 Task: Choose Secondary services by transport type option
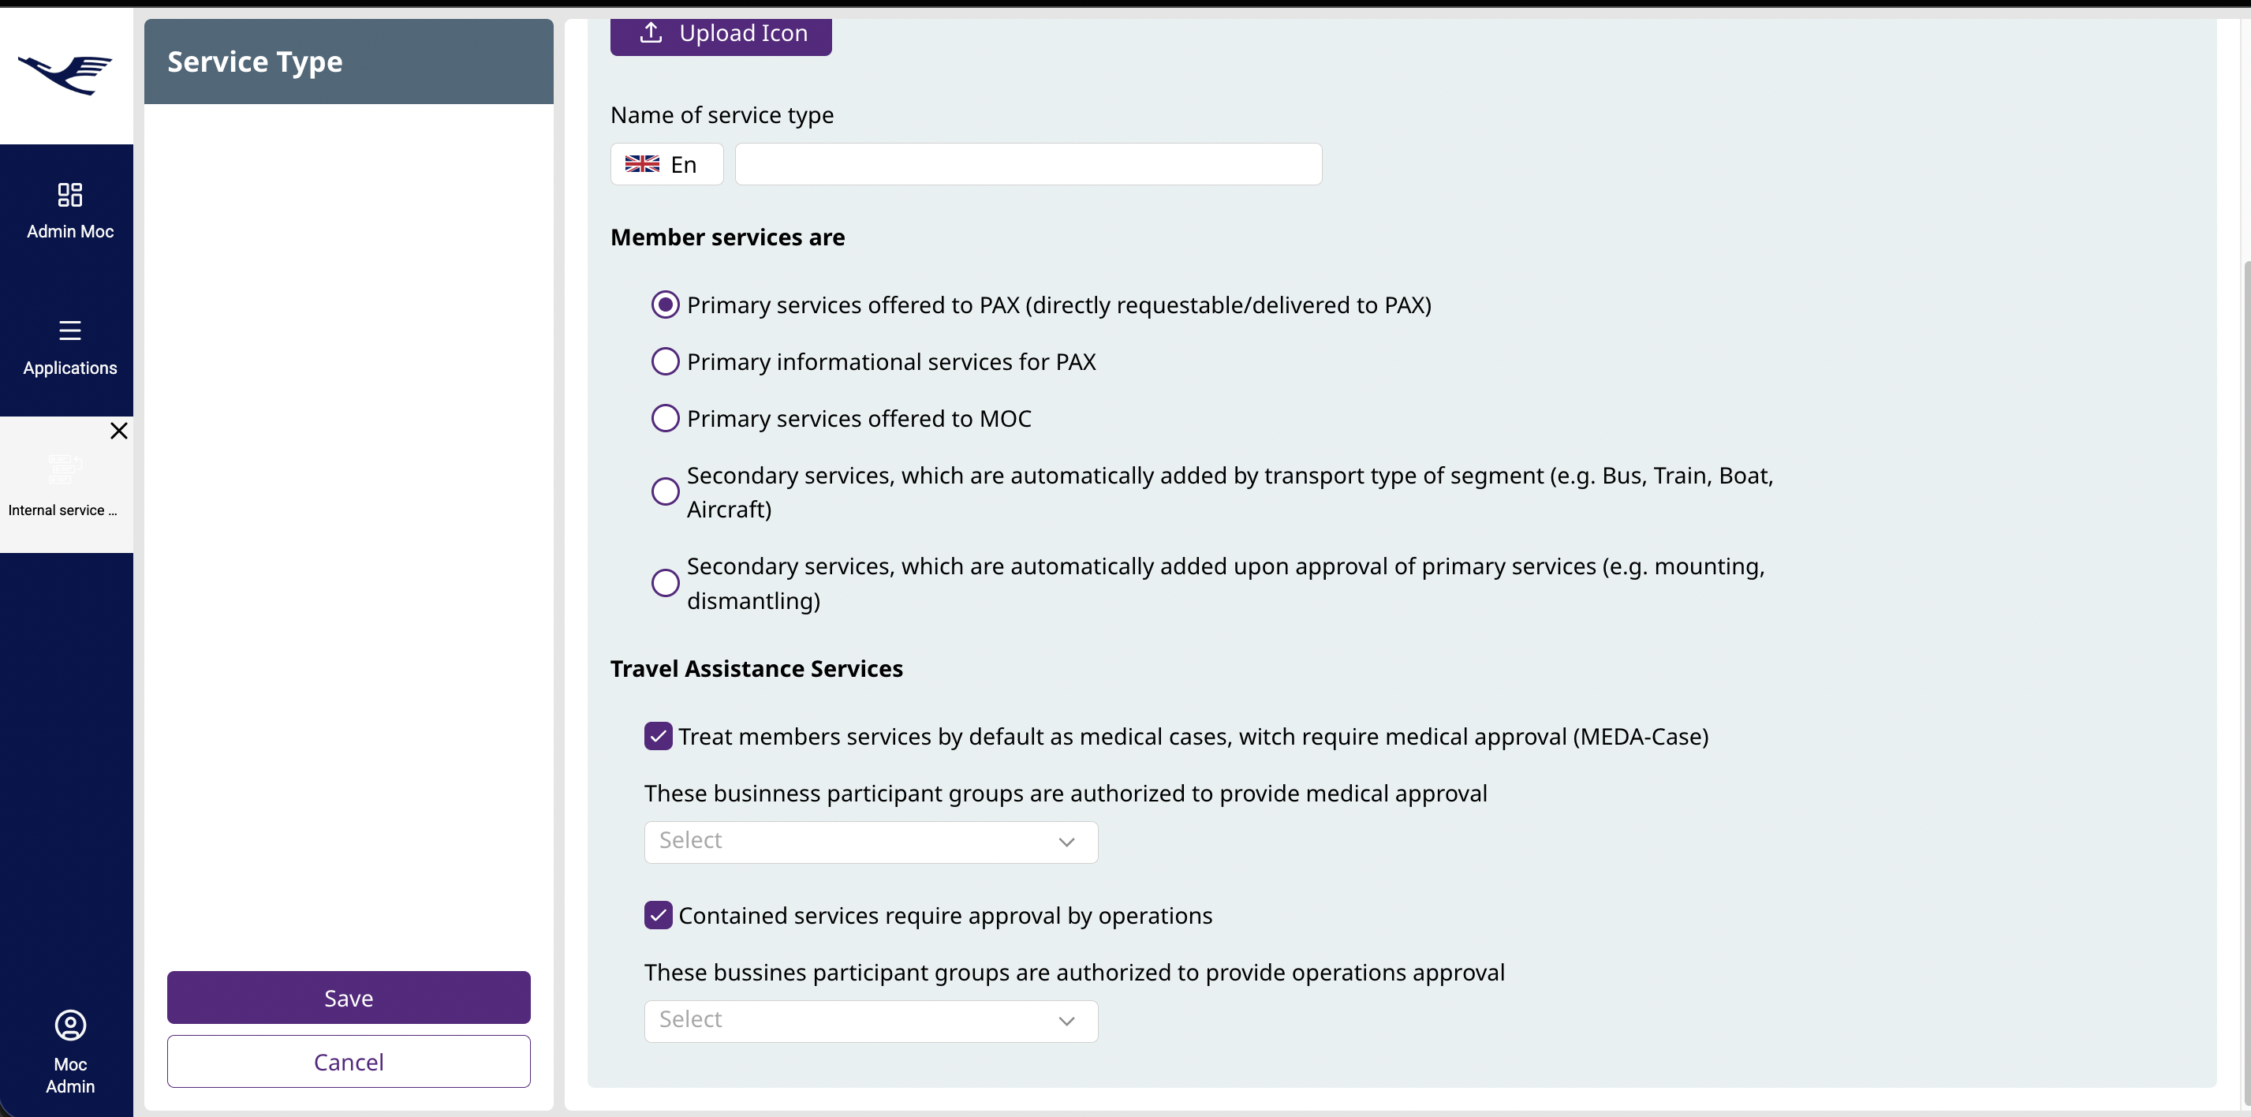point(665,492)
